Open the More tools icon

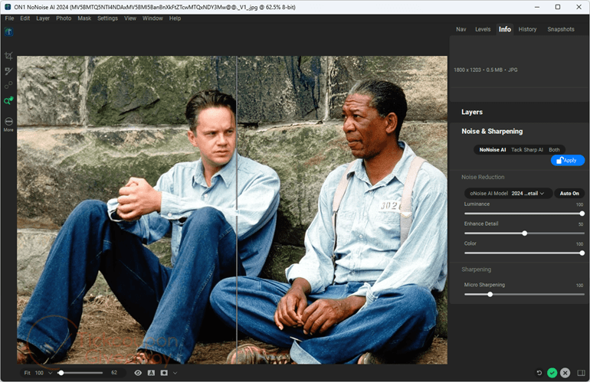pyautogui.click(x=8, y=124)
